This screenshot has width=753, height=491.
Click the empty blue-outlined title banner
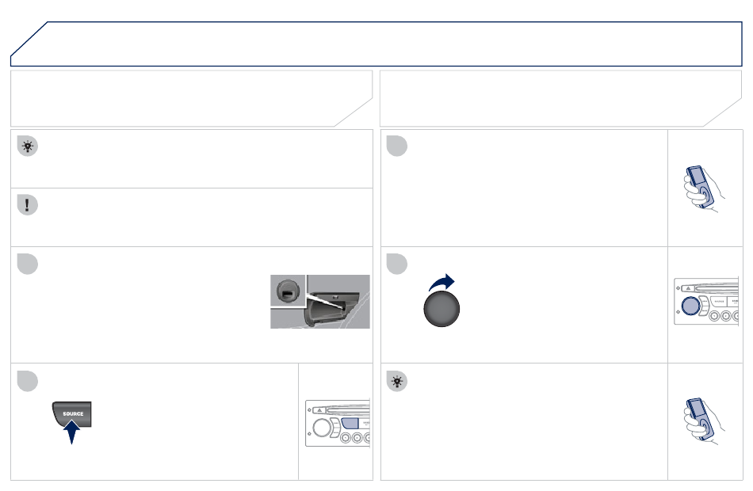click(x=376, y=44)
